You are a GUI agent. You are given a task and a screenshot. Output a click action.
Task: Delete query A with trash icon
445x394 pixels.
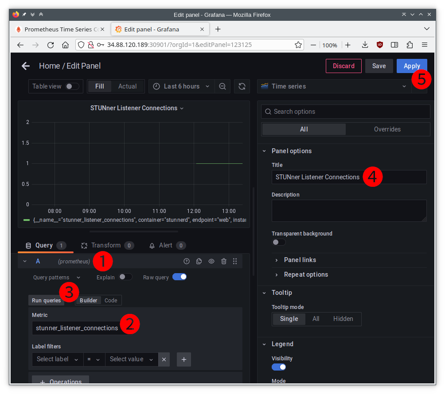point(224,261)
